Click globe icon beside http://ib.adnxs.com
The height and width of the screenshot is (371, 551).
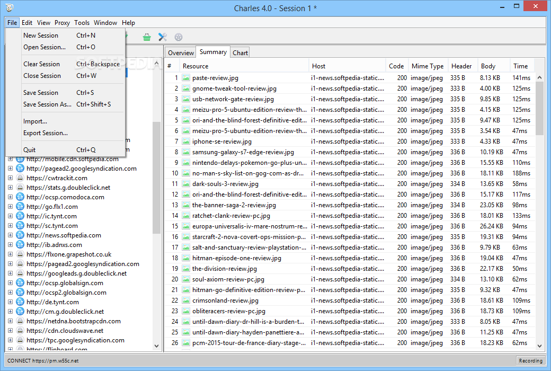pos(20,245)
